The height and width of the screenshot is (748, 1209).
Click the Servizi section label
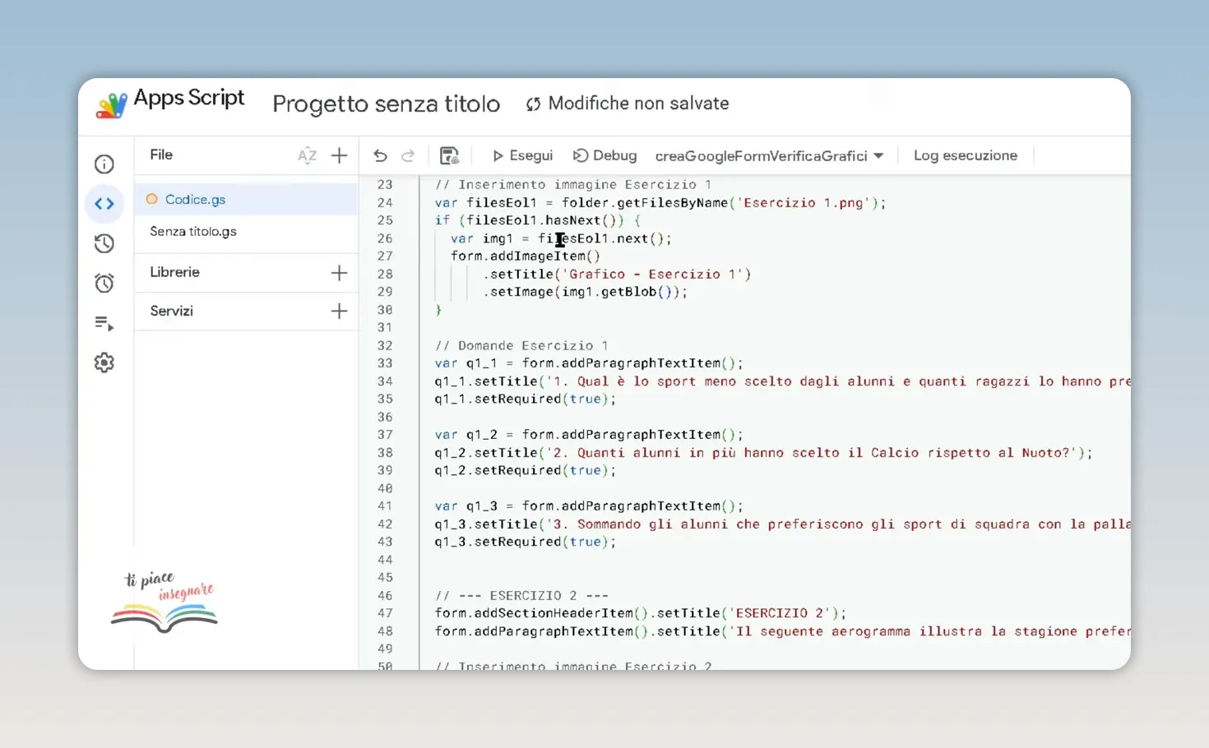point(171,311)
